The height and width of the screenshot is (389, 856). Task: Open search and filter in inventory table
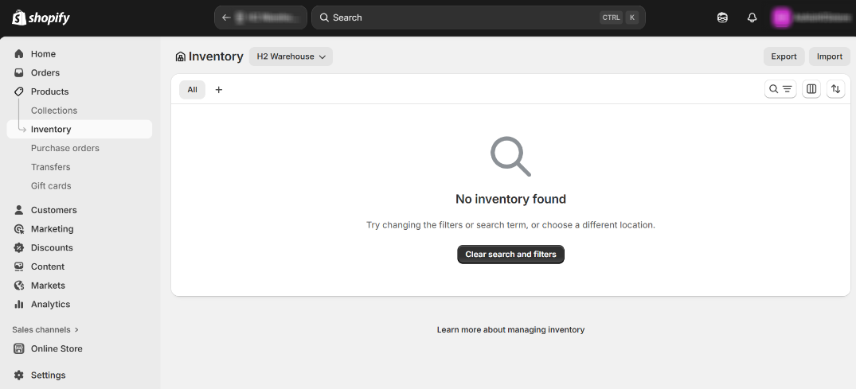point(780,89)
